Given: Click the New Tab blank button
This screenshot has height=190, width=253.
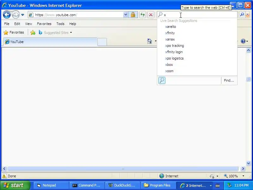Looking at the screenshot, I should click(102, 42).
